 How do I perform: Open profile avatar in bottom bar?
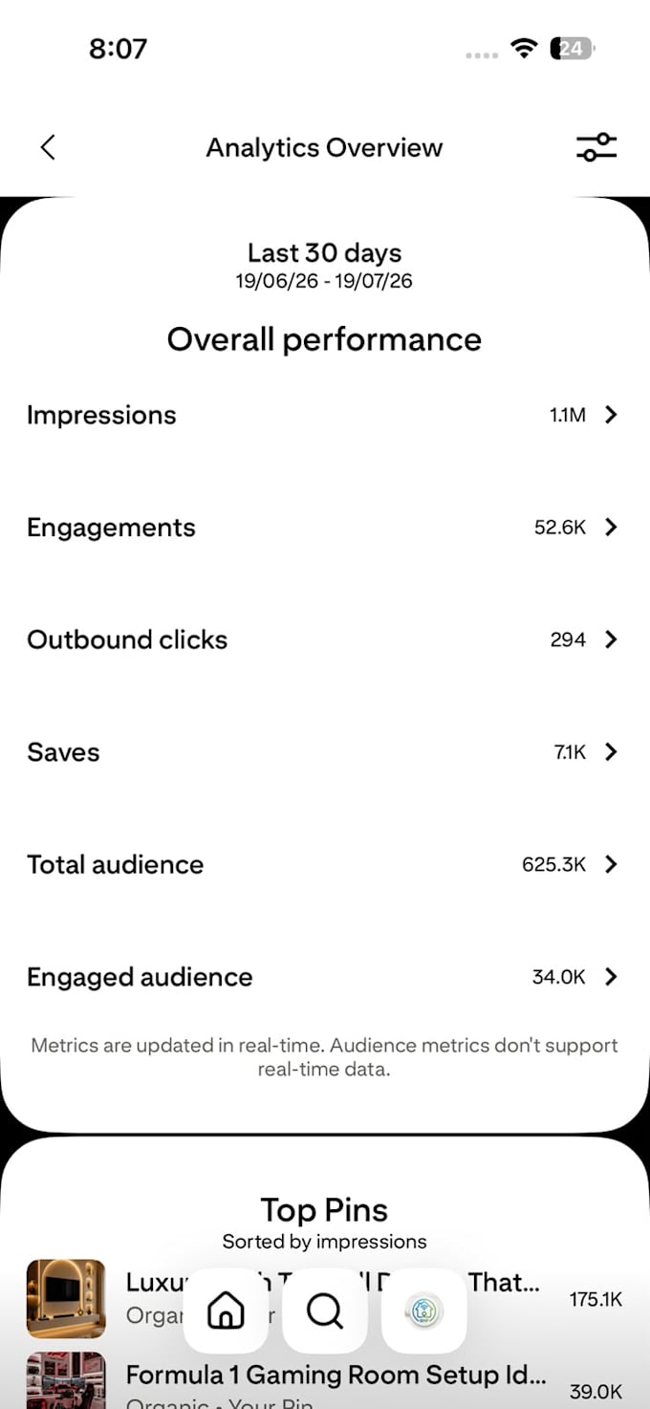coord(424,1311)
